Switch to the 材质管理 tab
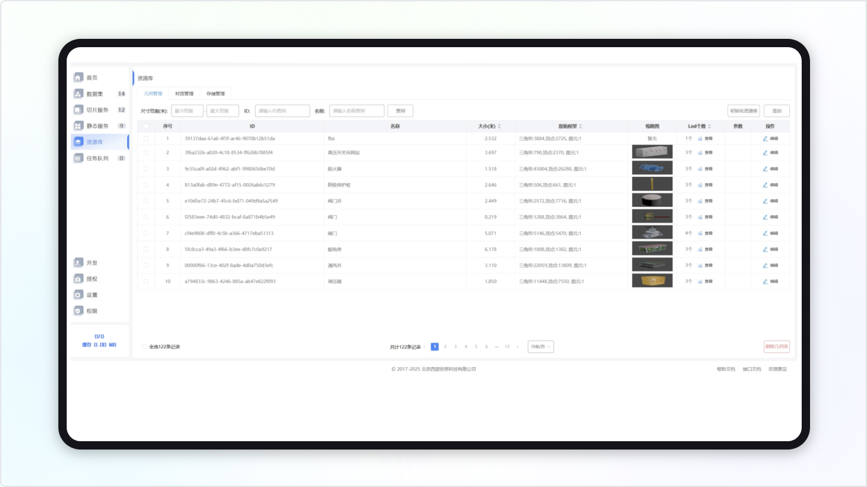This screenshot has height=487, width=867. (x=184, y=93)
